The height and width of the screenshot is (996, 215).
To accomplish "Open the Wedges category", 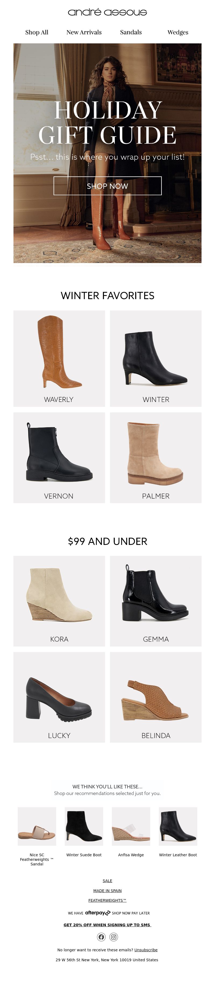I will 178,33.
